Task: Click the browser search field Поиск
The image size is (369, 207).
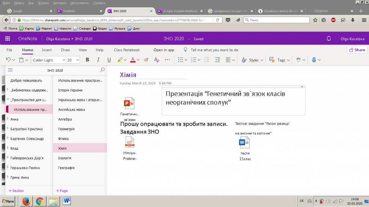Action: [x=276, y=20]
